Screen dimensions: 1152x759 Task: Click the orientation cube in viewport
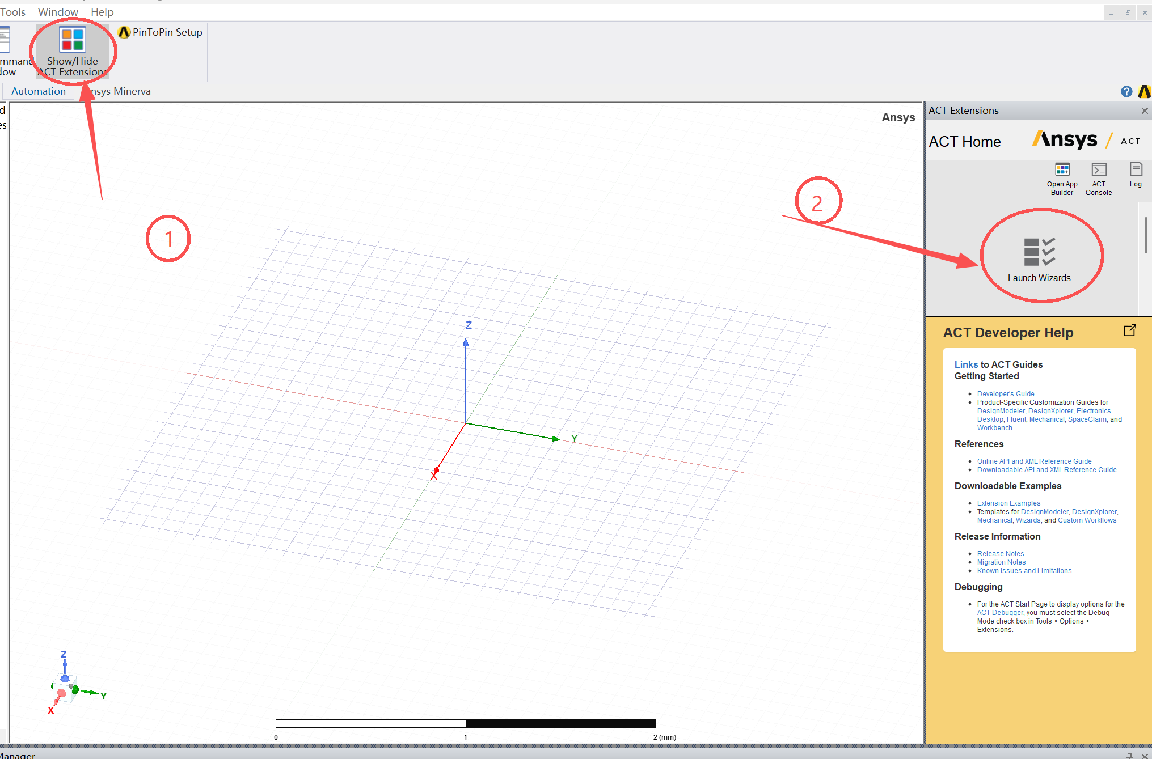(65, 689)
